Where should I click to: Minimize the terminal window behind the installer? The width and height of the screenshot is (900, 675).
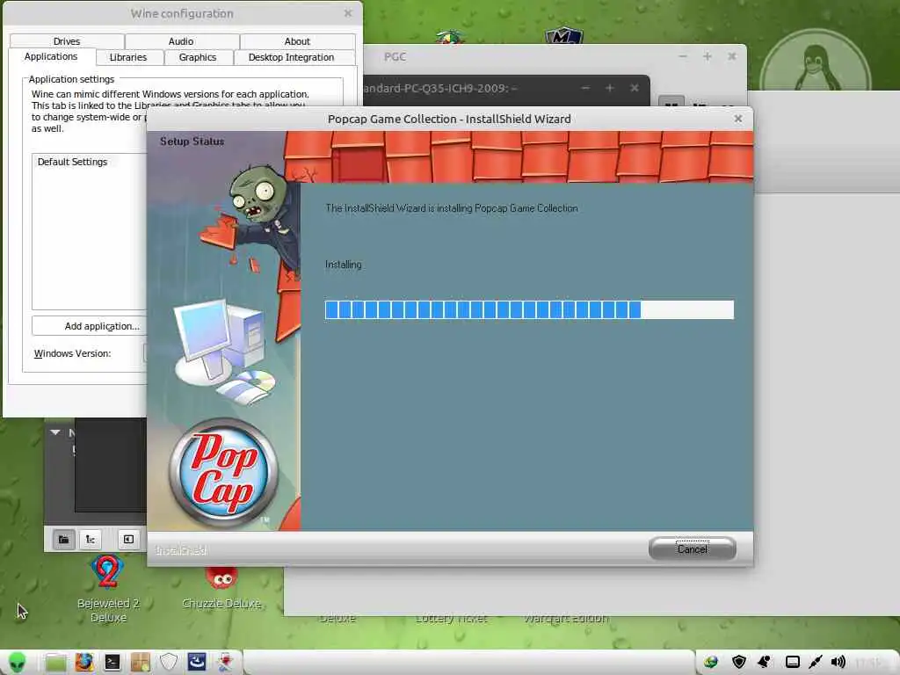pos(584,88)
